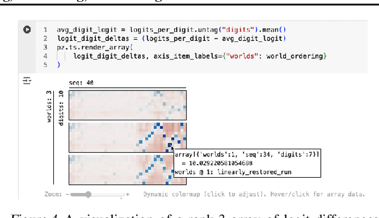Screen dimensions: 379x218
Task: Click tooltip text 'linearly_restored_run'
Action: coord(254,172)
